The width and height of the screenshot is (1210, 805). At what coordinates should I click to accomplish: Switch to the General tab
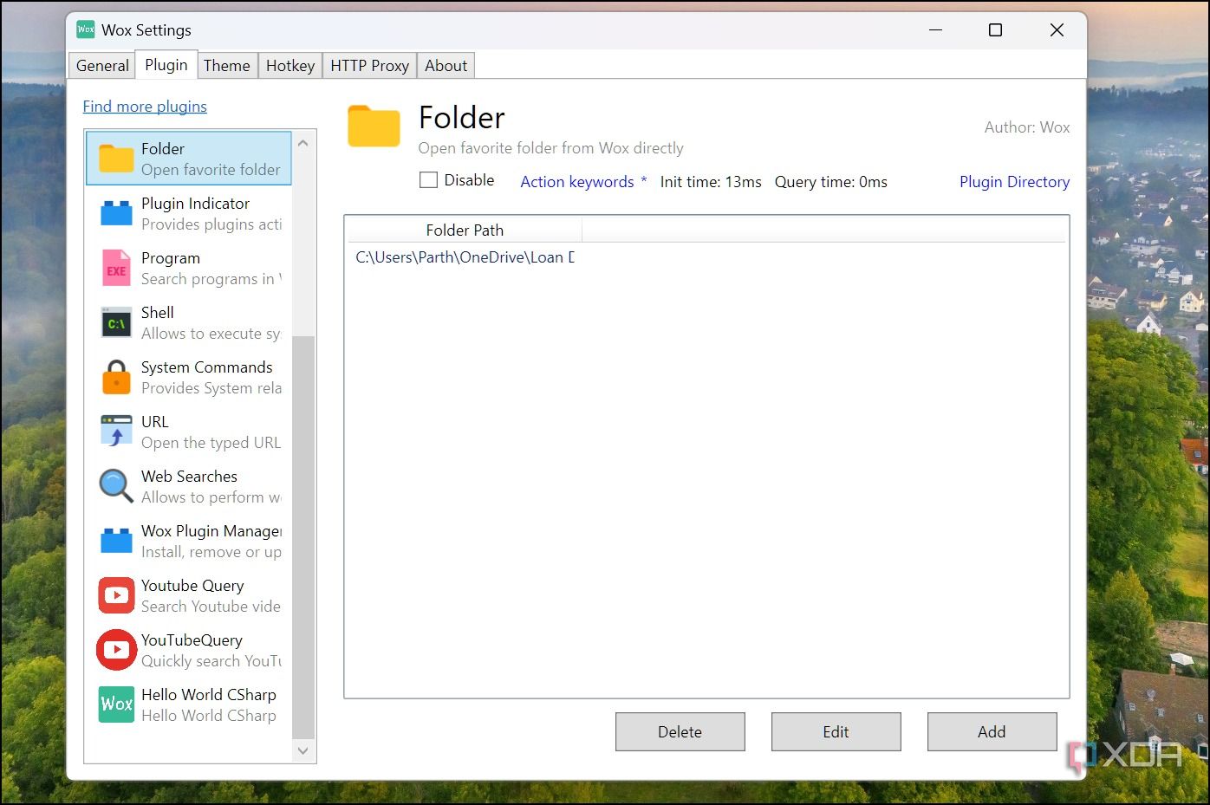tap(102, 66)
